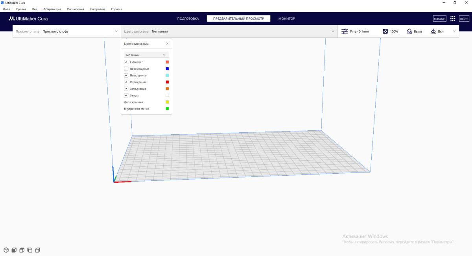Open the application grid switcher icon
This screenshot has width=472, height=256.
(x=453, y=19)
